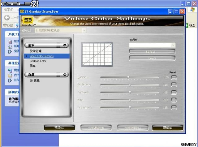Click the S3 ScreenToys logo in banner
This screenshot has height=147, width=198.
(x=28, y=21)
